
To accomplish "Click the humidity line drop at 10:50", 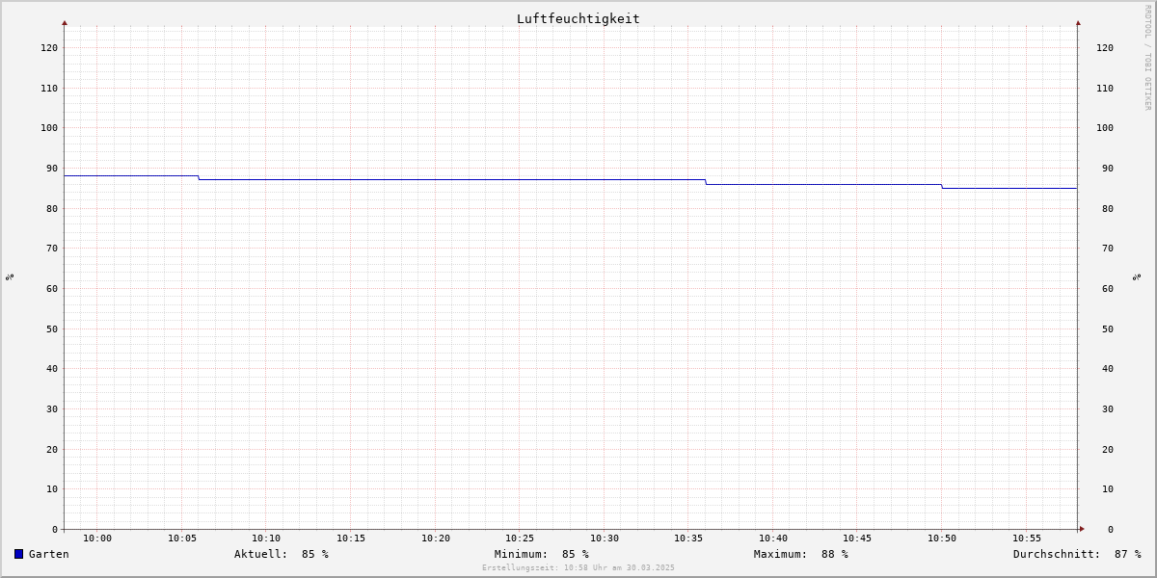I will pyautogui.click(x=942, y=186).
